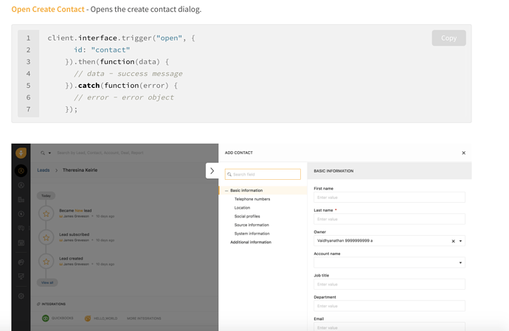Click into the Last name field
The image size is (509, 331).
[389, 219]
